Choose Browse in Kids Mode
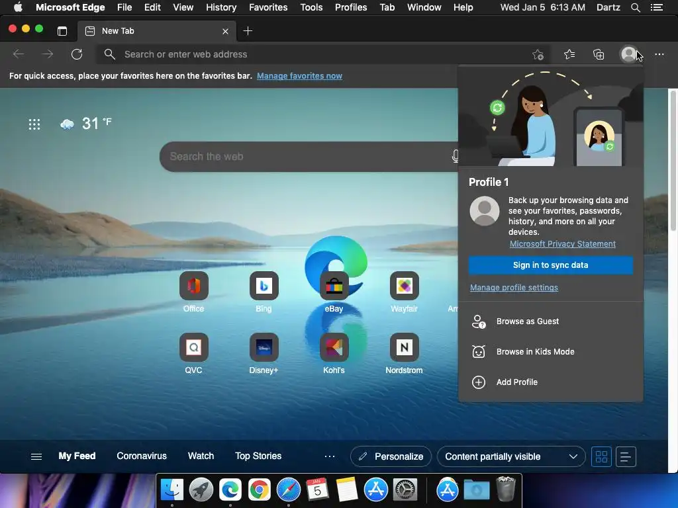The height and width of the screenshot is (508, 678). (550, 352)
